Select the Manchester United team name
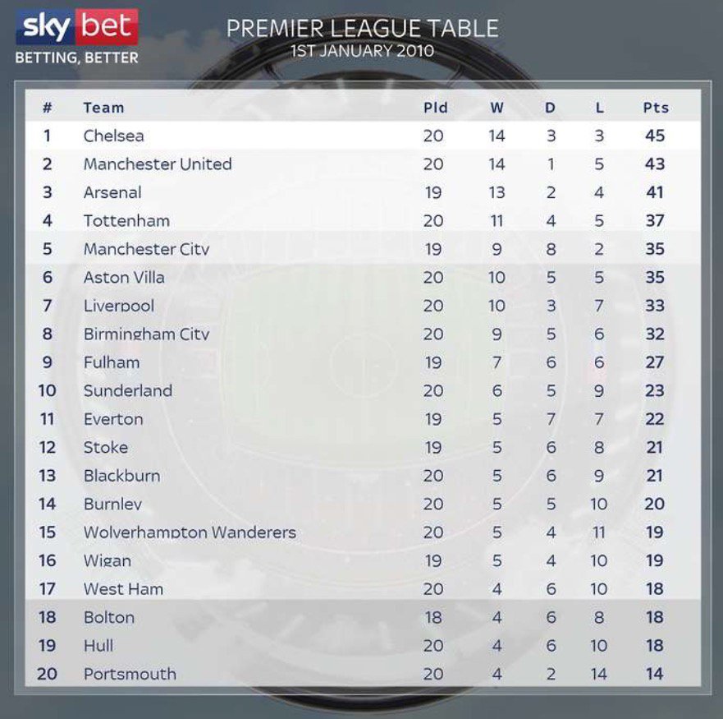Screen dimensions: 723x719 tap(158, 164)
